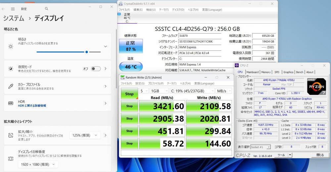Open the drive C: 19% dropdown
The width and height of the screenshot is (331, 172).
192,91
